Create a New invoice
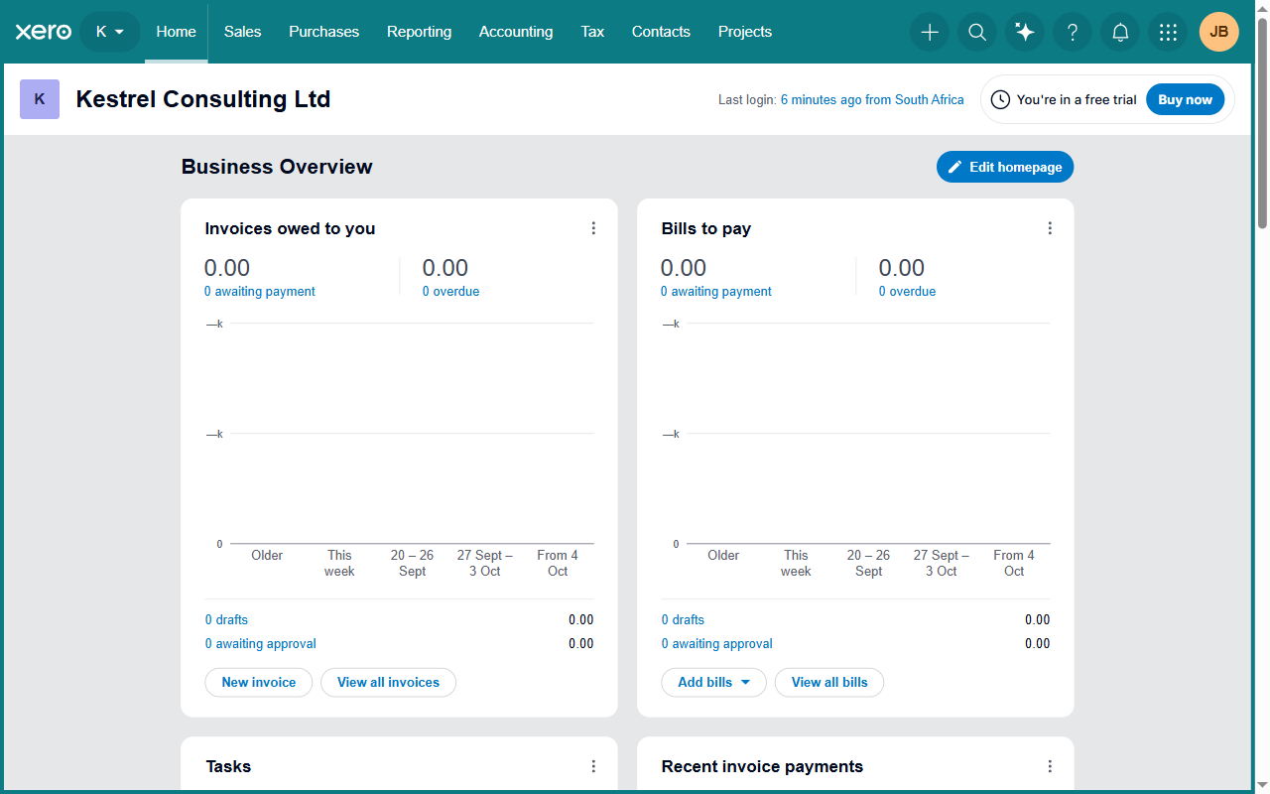This screenshot has width=1270, height=794. (259, 683)
